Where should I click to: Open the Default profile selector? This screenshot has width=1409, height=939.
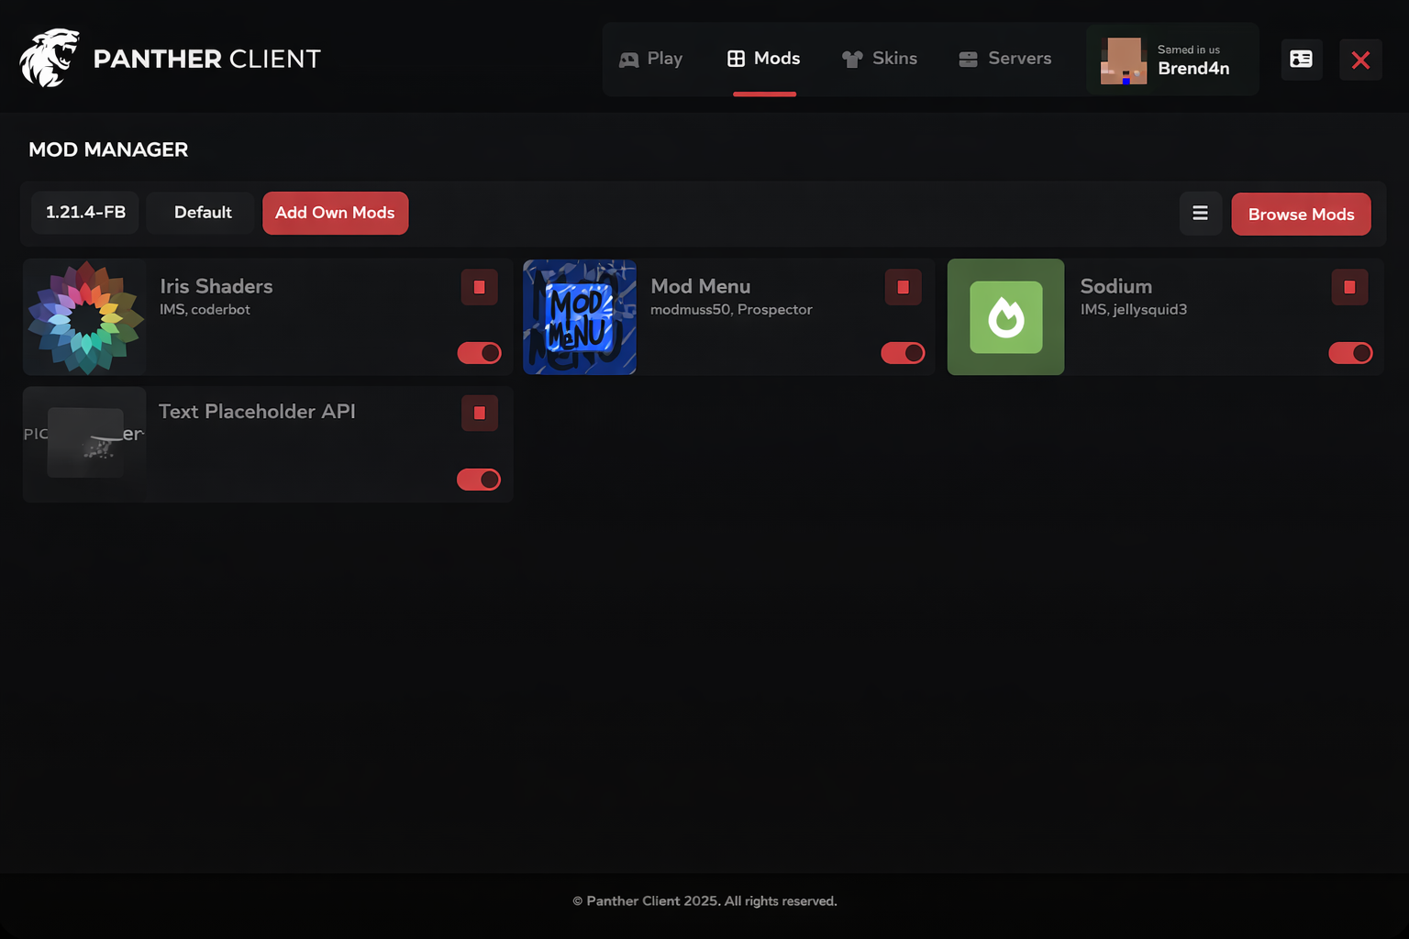203,213
